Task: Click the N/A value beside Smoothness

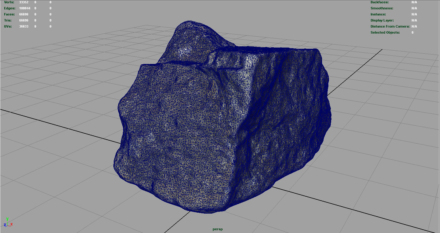Action: (x=414, y=8)
